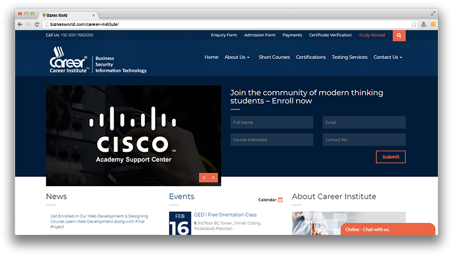The width and height of the screenshot is (453, 256).
Task: Expand the About Us dropdown menu
Action: coord(237,57)
